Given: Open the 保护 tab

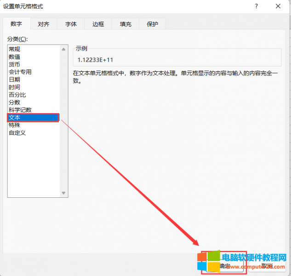Looking at the screenshot, I should 152,24.
